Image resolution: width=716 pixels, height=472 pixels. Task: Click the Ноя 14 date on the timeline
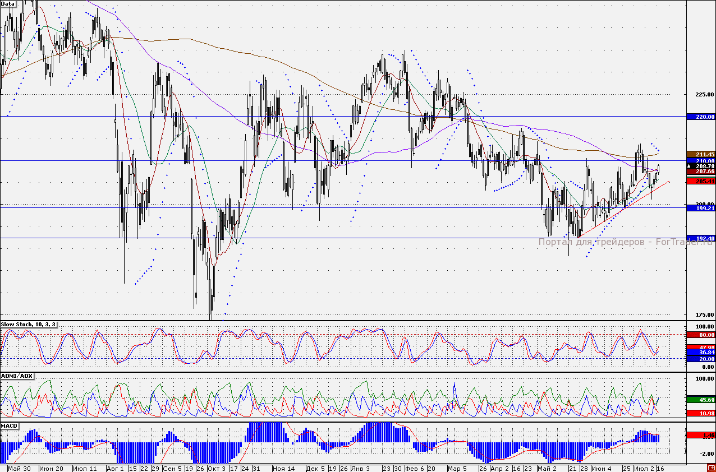pyautogui.click(x=283, y=468)
